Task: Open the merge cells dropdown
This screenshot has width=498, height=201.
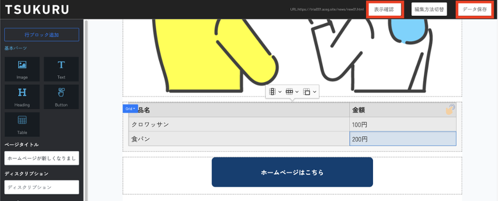Action: tap(309, 92)
